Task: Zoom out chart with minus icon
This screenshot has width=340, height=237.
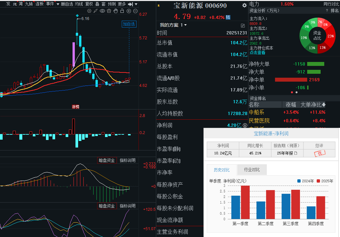Action: tap(135, 11)
